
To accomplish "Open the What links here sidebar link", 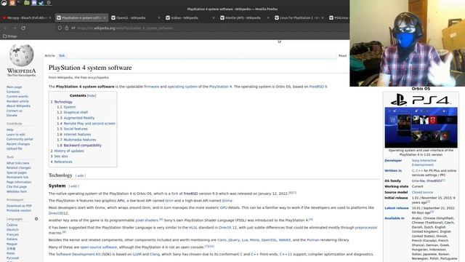I will (x=17, y=163).
